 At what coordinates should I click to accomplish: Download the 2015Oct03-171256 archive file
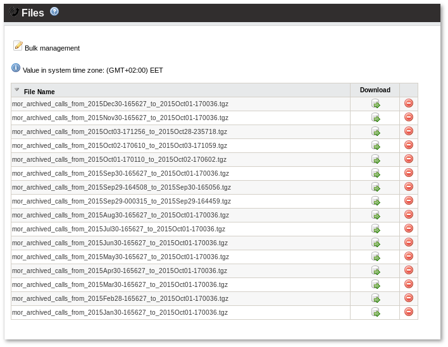(375, 131)
